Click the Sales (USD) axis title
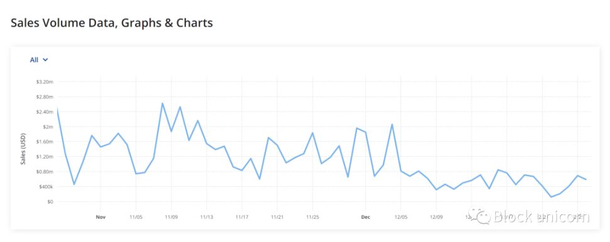The image size is (610, 242). (23, 149)
